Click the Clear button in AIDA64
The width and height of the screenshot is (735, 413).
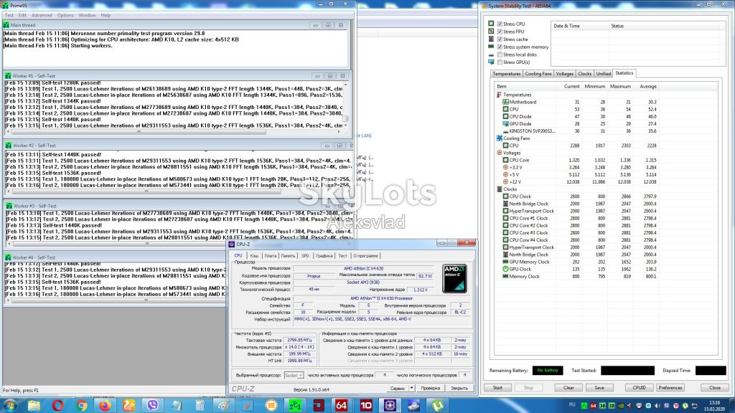pyautogui.click(x=568, y=388)
